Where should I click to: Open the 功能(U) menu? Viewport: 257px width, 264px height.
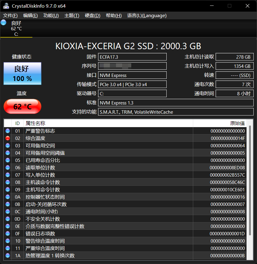[x=51, y=16]
